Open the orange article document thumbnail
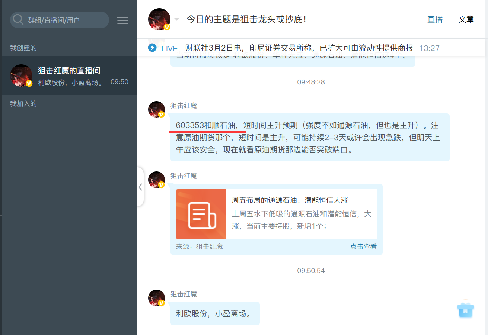This screenshot has width=488, height=335. pyautogui.click(x=201, y=214)
